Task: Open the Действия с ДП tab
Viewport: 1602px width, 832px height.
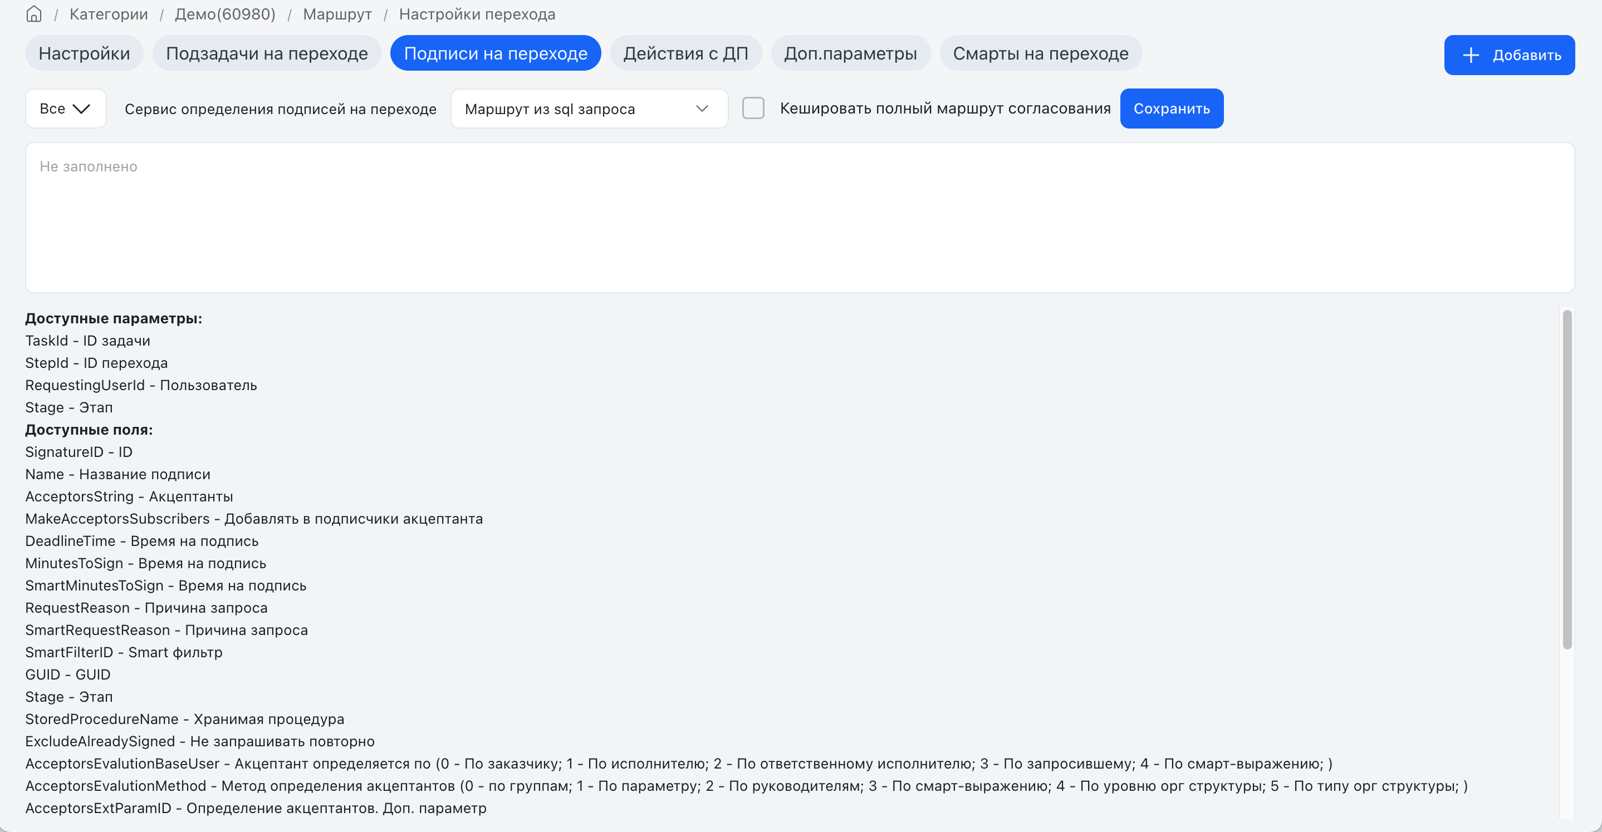Action: tap(686, 53)
